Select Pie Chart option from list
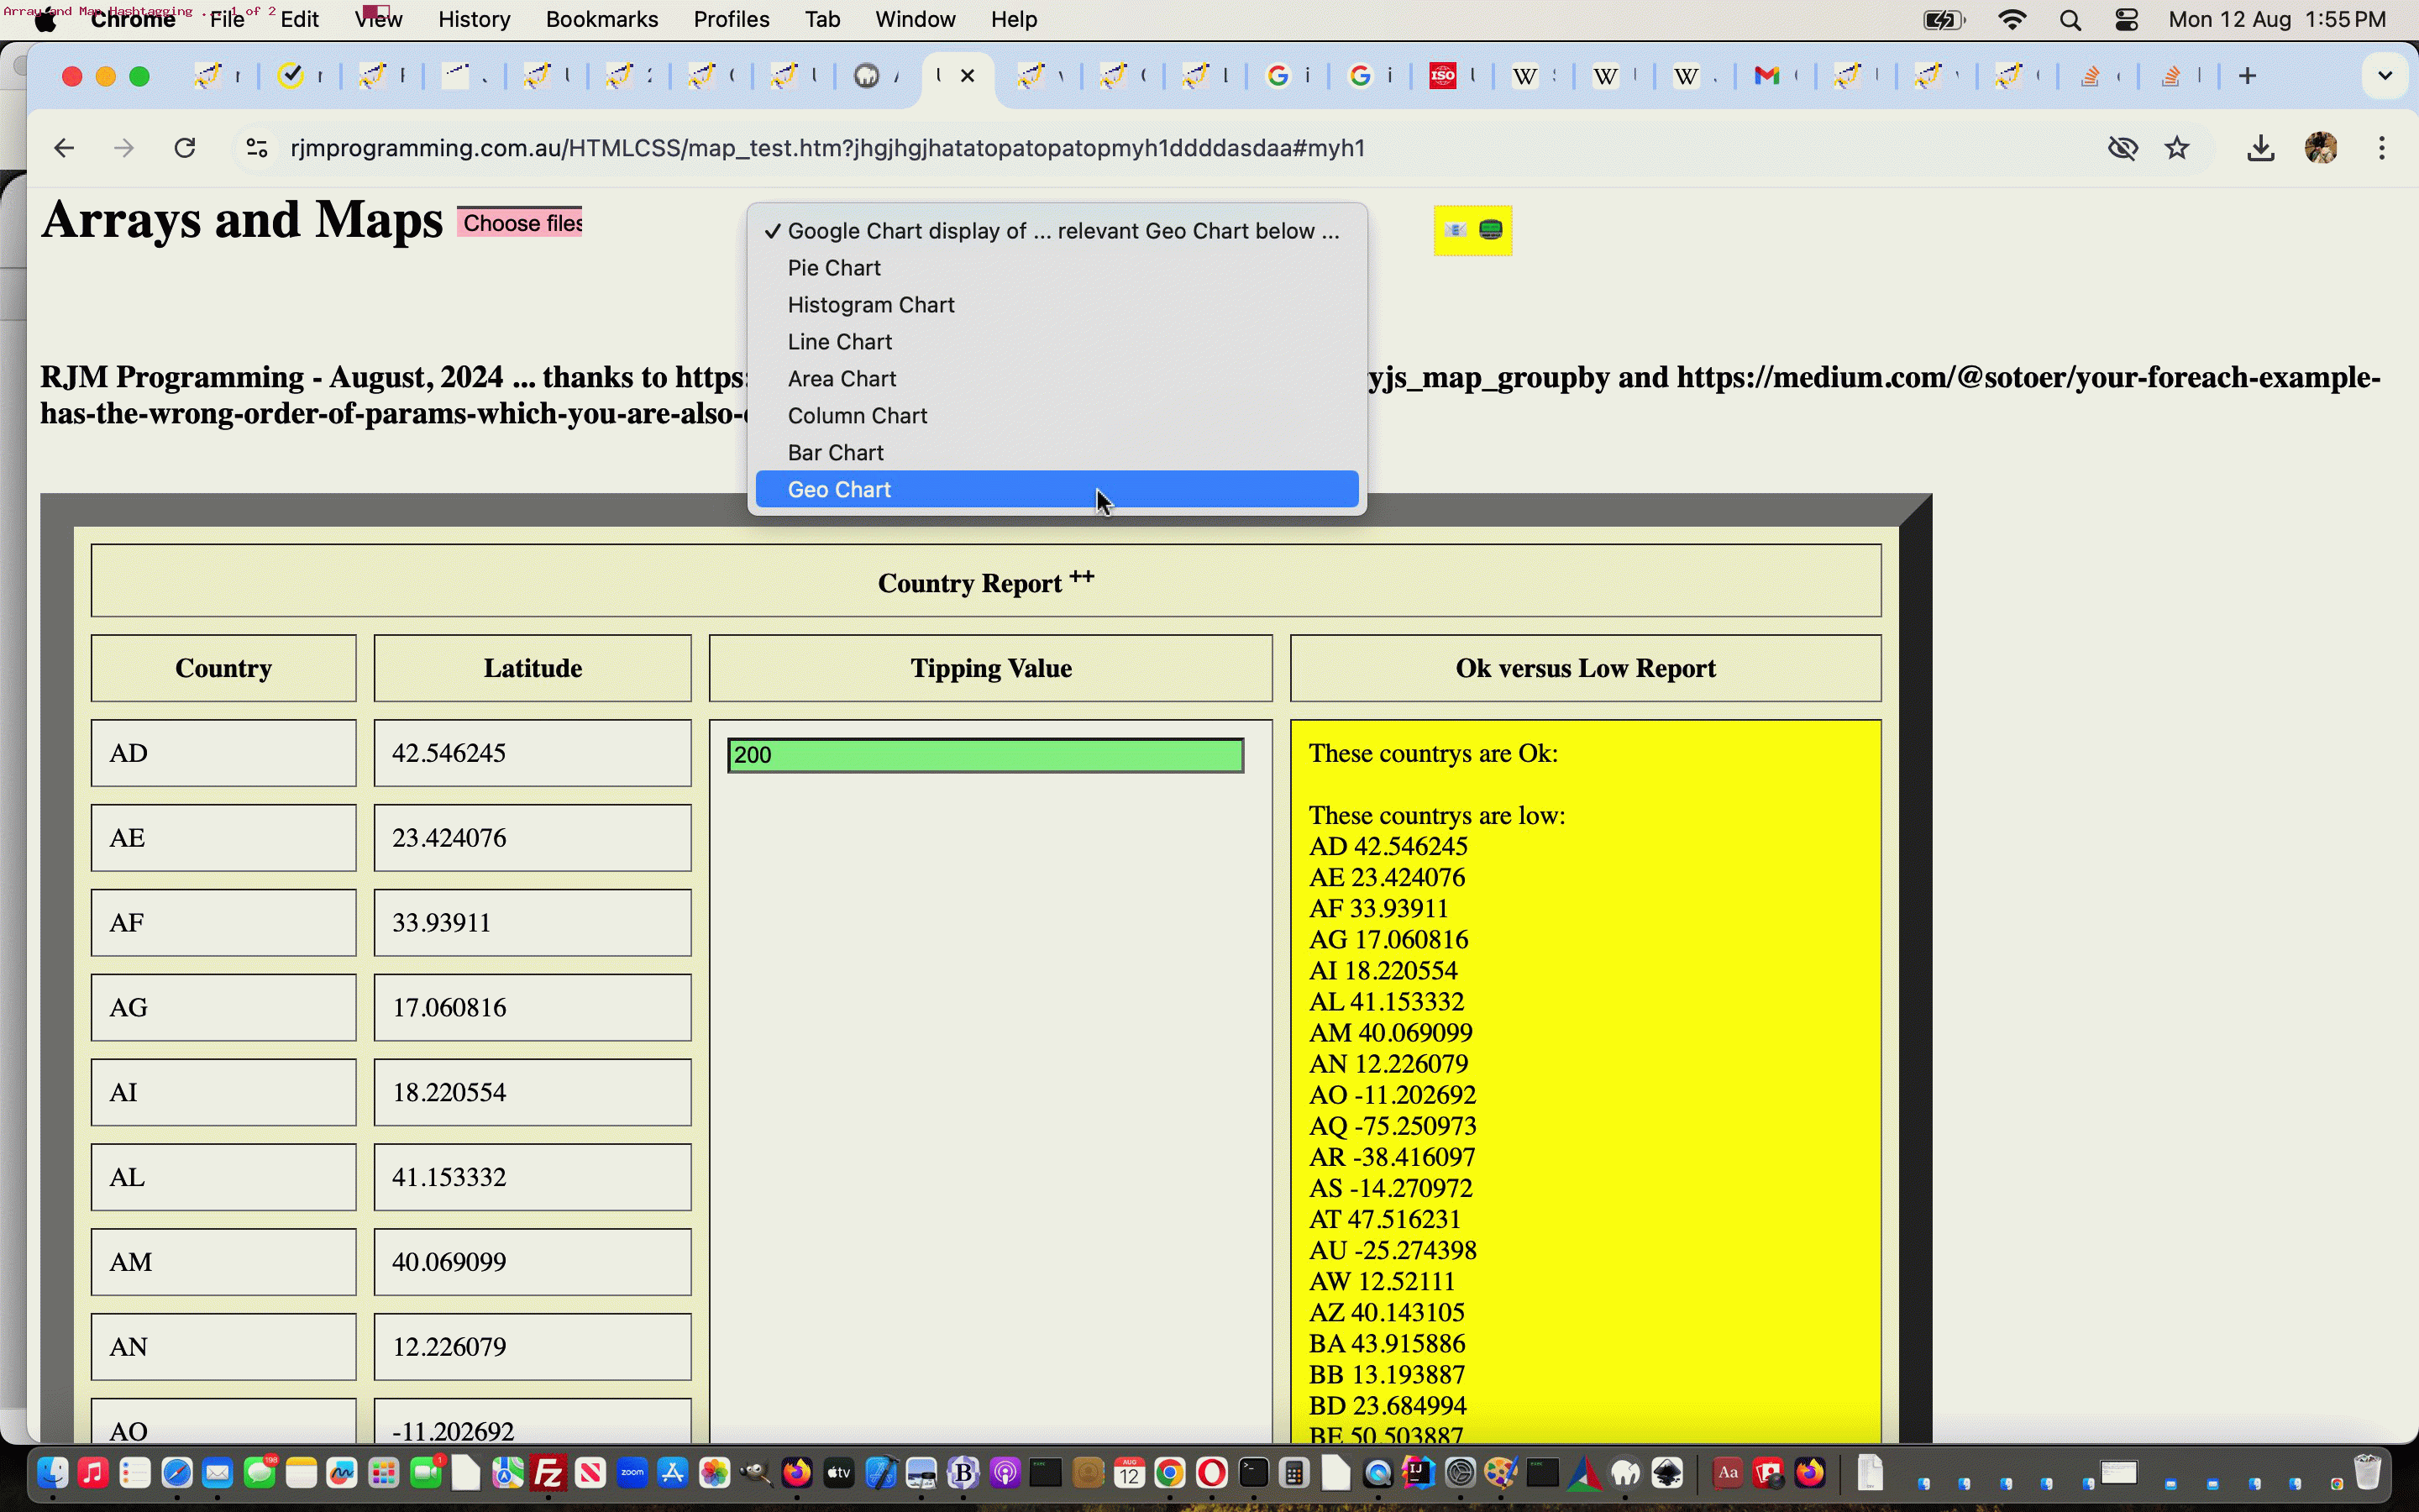 click(x=834, y=266)
